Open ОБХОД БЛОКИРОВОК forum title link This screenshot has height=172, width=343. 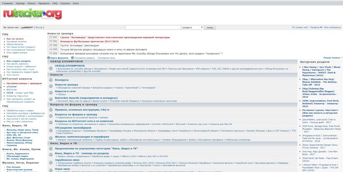(x=70, y=66)
